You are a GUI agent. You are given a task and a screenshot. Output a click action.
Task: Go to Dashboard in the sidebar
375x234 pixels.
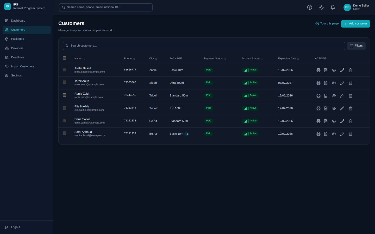point(27,21)
